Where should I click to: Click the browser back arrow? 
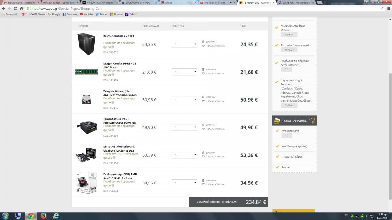4,8
